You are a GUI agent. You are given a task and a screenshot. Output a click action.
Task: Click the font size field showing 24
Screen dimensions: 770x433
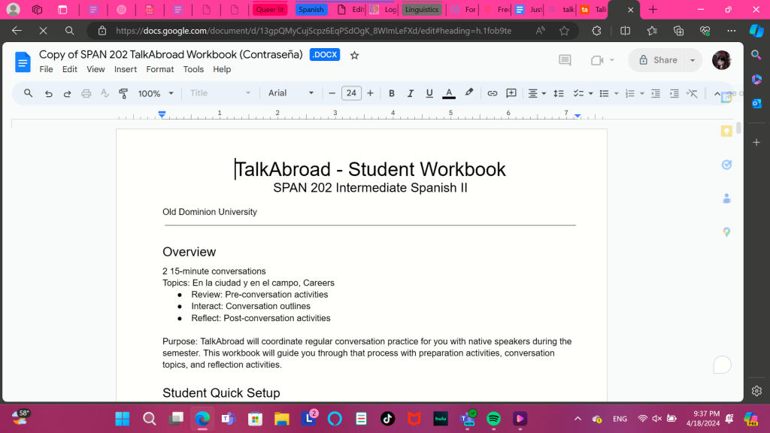pyautogui.click(x=351, y=93)
